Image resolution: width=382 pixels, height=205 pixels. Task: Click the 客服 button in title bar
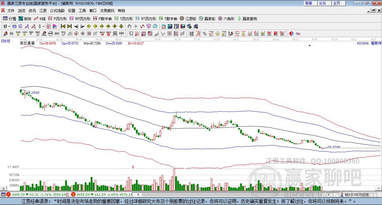pos(310,3)
